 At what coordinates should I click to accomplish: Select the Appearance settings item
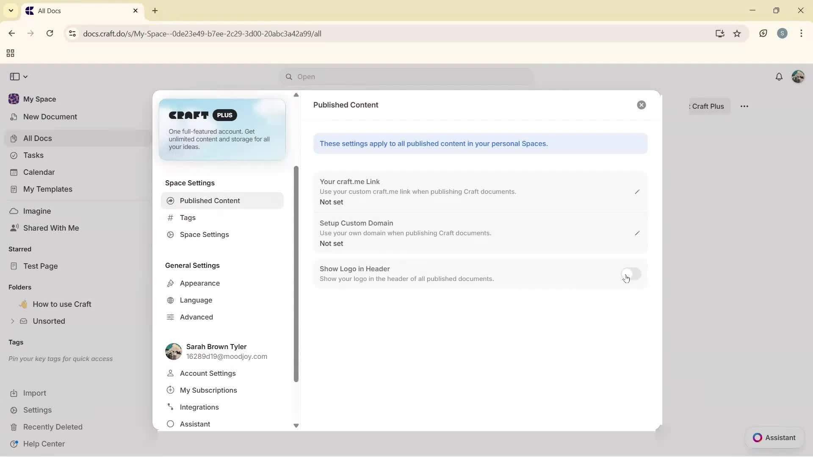click(199, 283)
